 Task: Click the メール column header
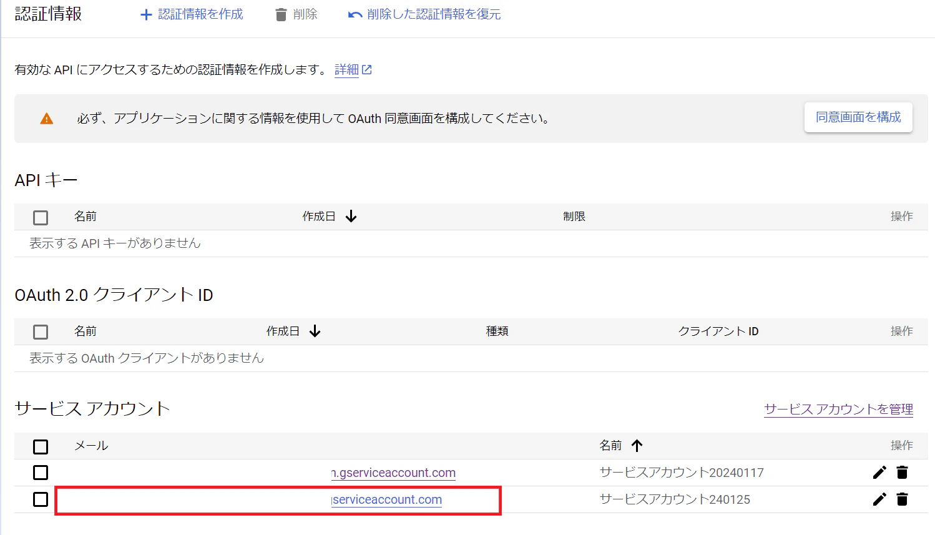tap(91, 446)
